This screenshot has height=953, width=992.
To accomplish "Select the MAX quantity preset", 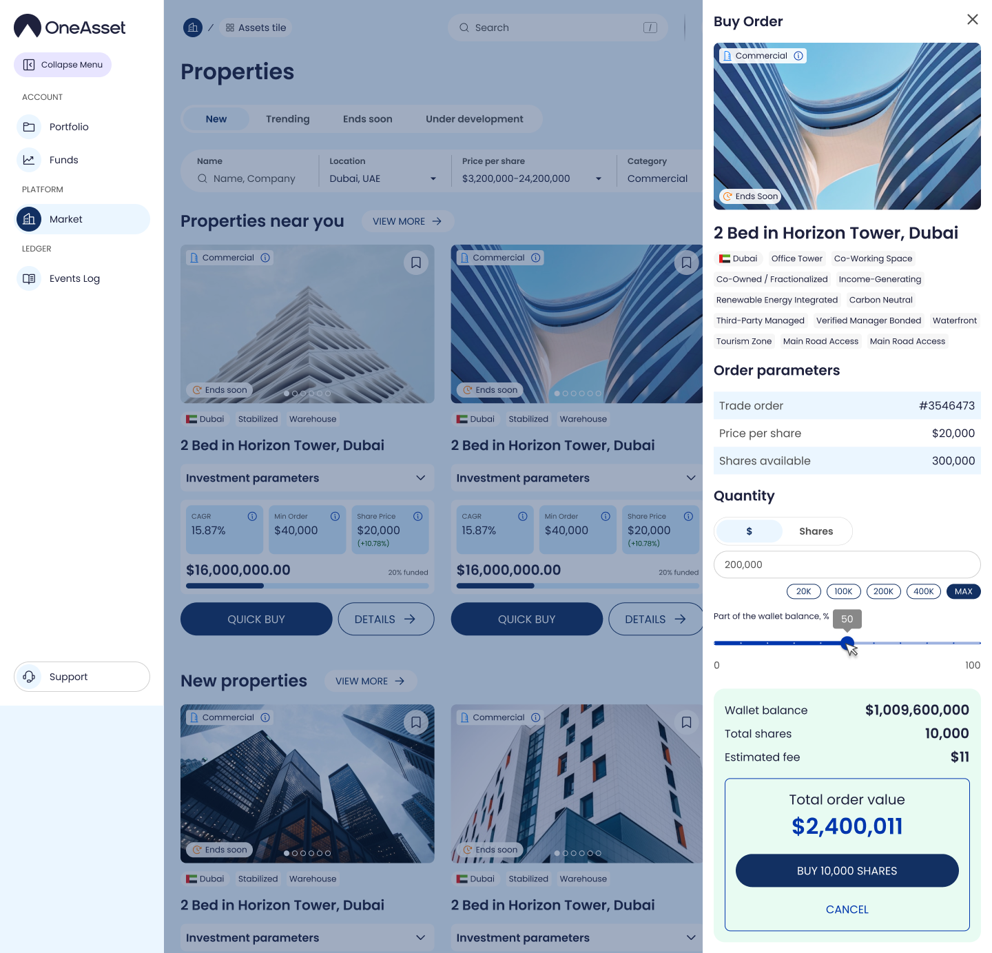I will pos(963,591).
